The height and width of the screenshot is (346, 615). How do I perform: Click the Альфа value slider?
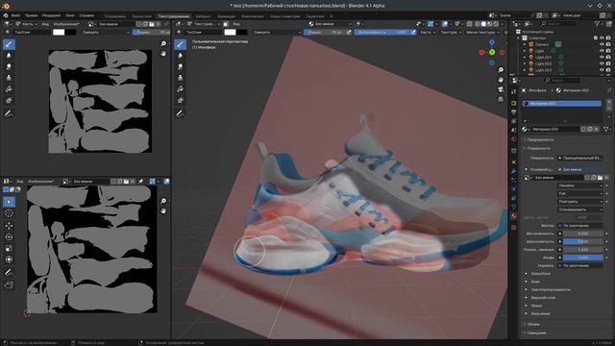[x=583, y=258]
